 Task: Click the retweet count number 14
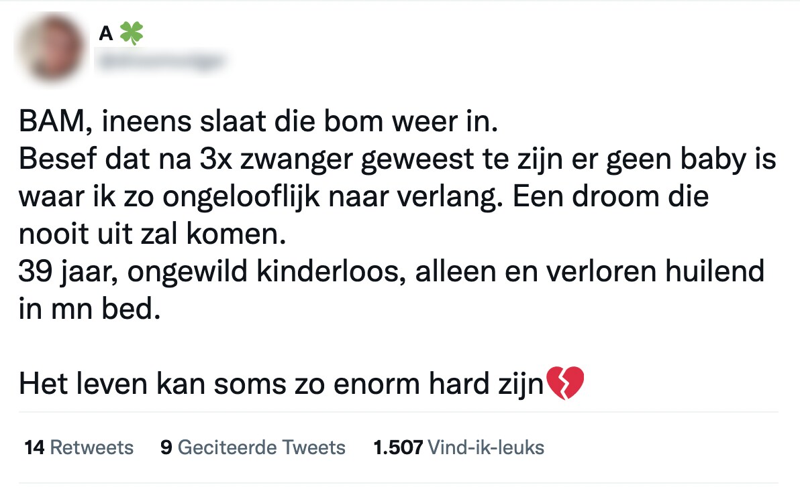(x=34, y=447)
